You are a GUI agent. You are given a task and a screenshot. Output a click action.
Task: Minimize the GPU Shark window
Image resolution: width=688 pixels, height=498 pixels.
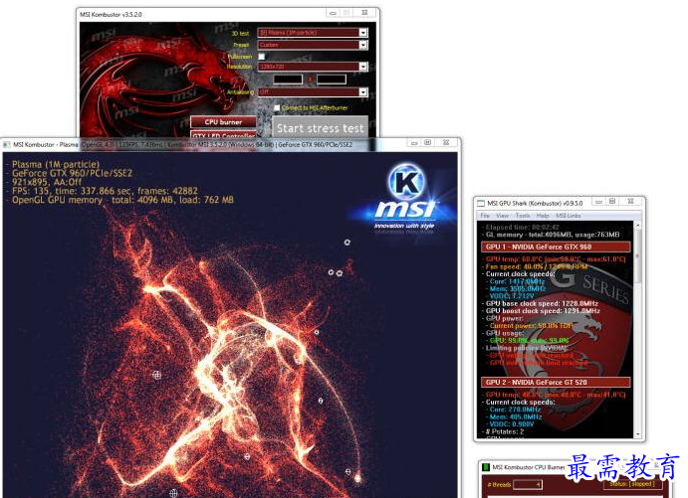(598, 202)
